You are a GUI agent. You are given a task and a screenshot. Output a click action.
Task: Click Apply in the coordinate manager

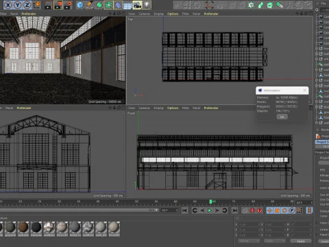[x=301, y=241]
